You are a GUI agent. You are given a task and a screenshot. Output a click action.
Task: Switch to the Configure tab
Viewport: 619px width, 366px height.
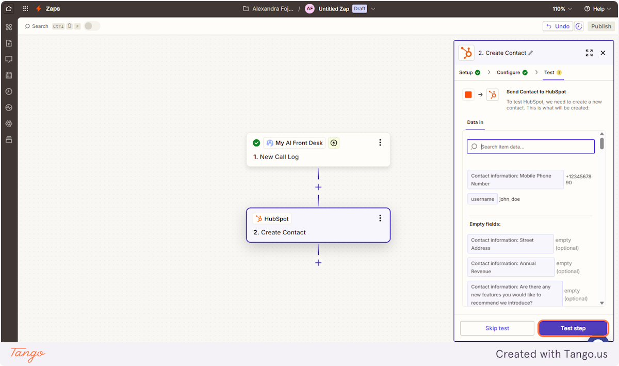pos(512,72)
